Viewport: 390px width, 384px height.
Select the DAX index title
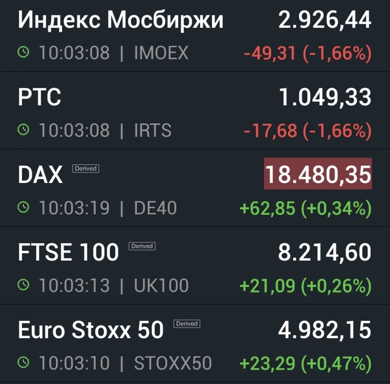point(40,176)
